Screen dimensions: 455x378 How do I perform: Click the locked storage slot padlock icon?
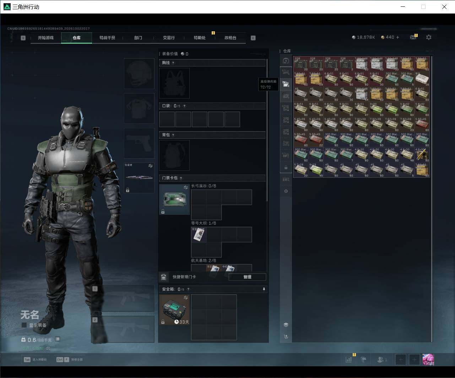pyautogui.click(x=286, y=167)
